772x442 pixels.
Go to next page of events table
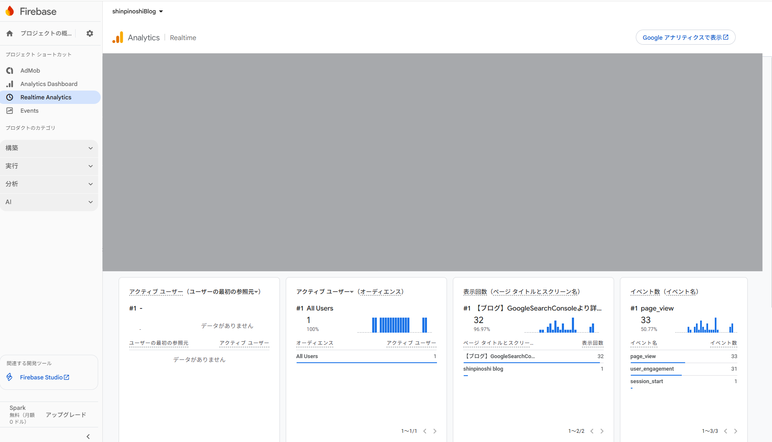tap(736, 431)
